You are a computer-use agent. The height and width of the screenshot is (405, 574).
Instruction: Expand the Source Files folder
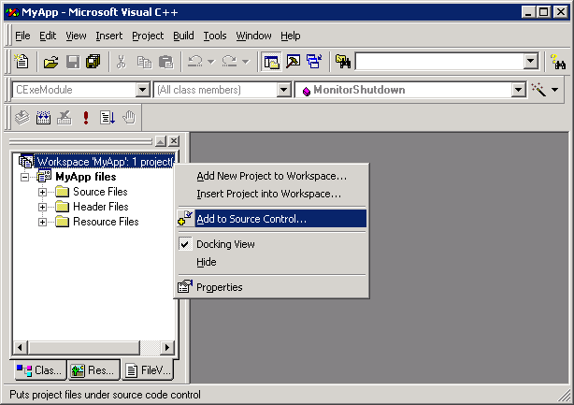pyautogui.click(x=42, y=192)
